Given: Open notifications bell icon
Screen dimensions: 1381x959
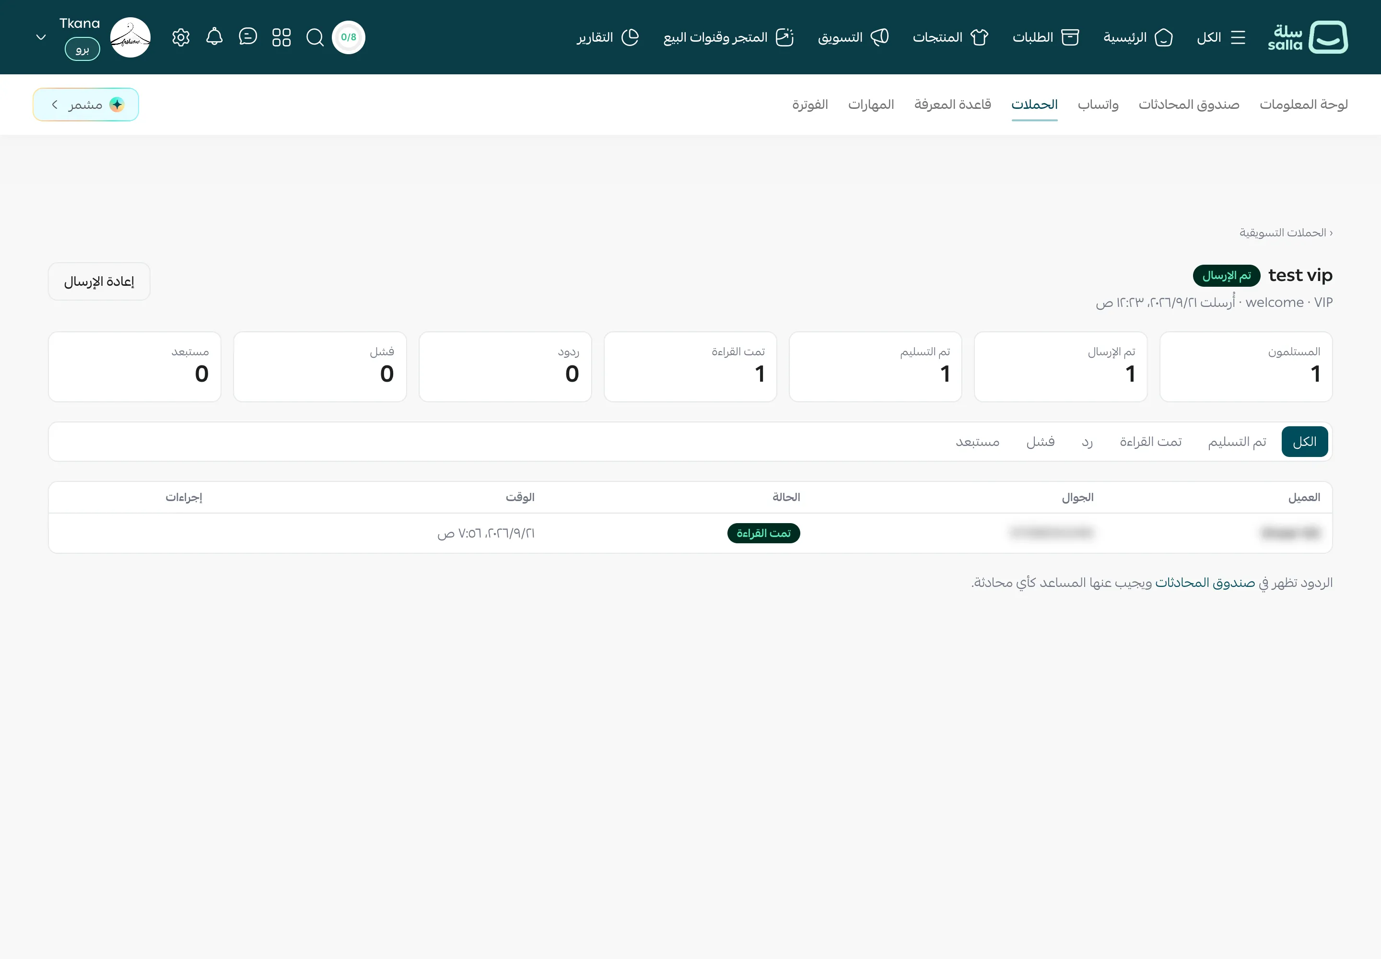Looking at the screenshot, I should 214,37.
